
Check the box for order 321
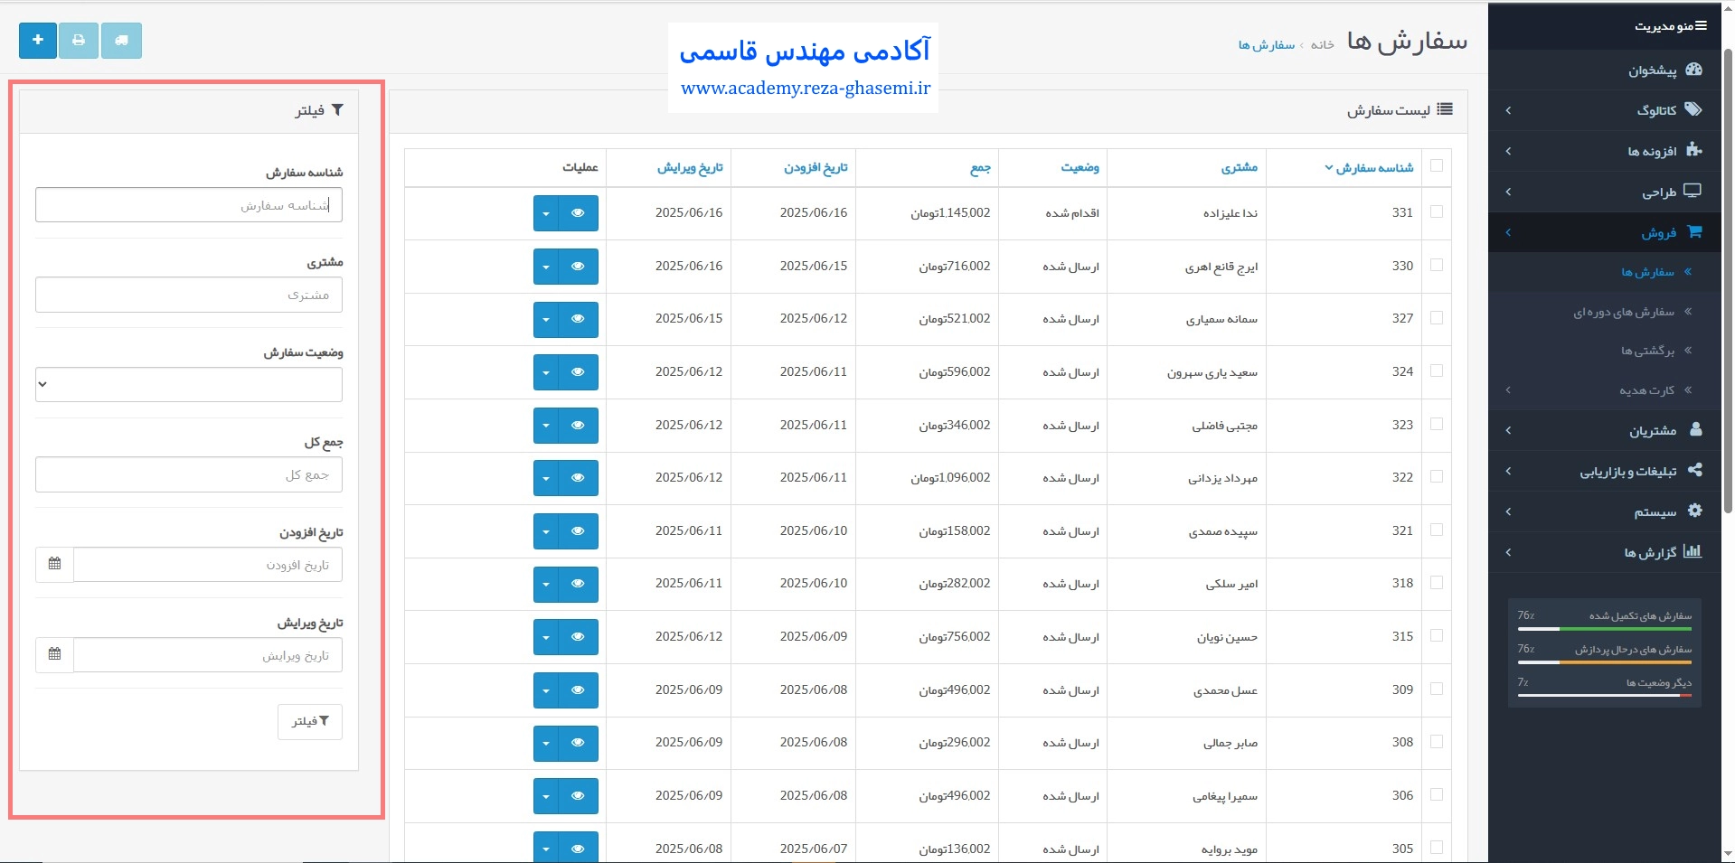(1437, 530)
